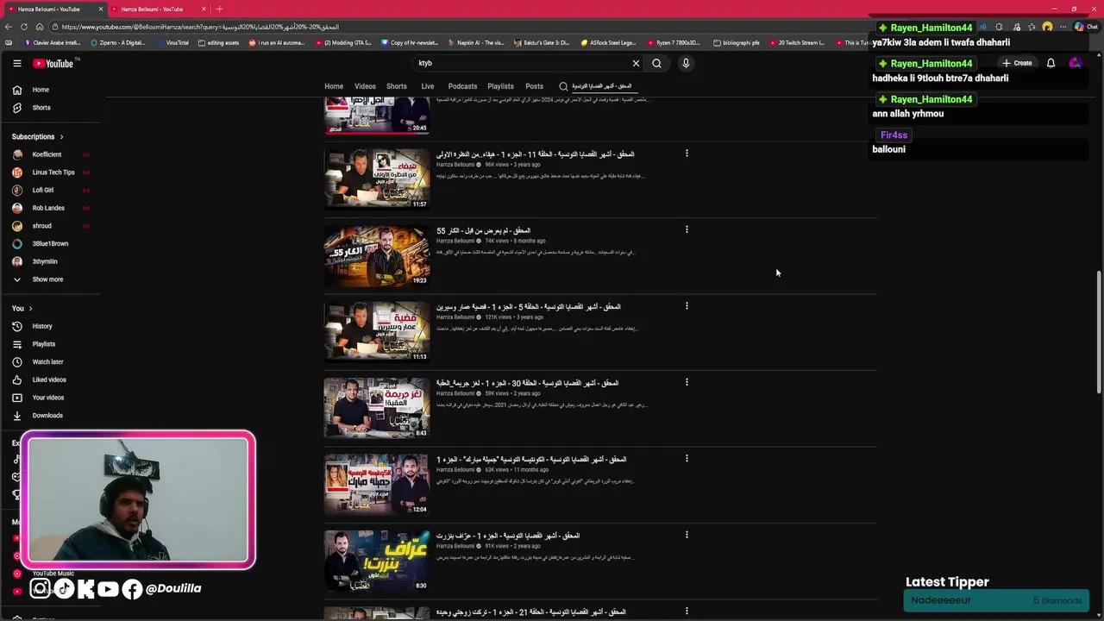Open three-dot menu for episode 11 video

coord(687,154)
